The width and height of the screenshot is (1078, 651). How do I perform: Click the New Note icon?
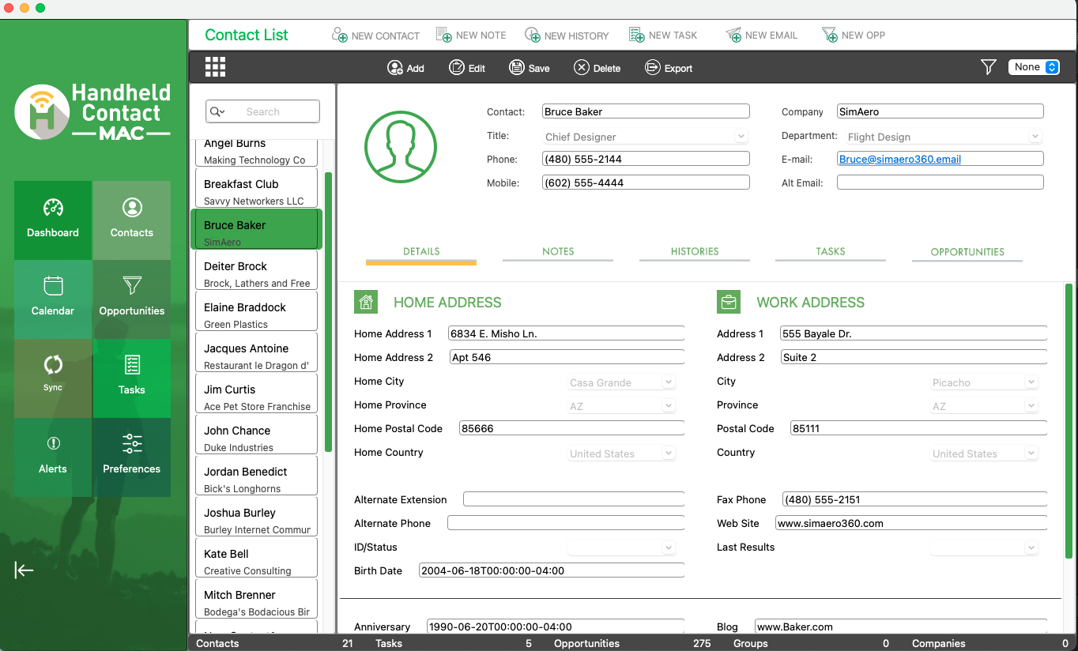[x=444, y=35]
